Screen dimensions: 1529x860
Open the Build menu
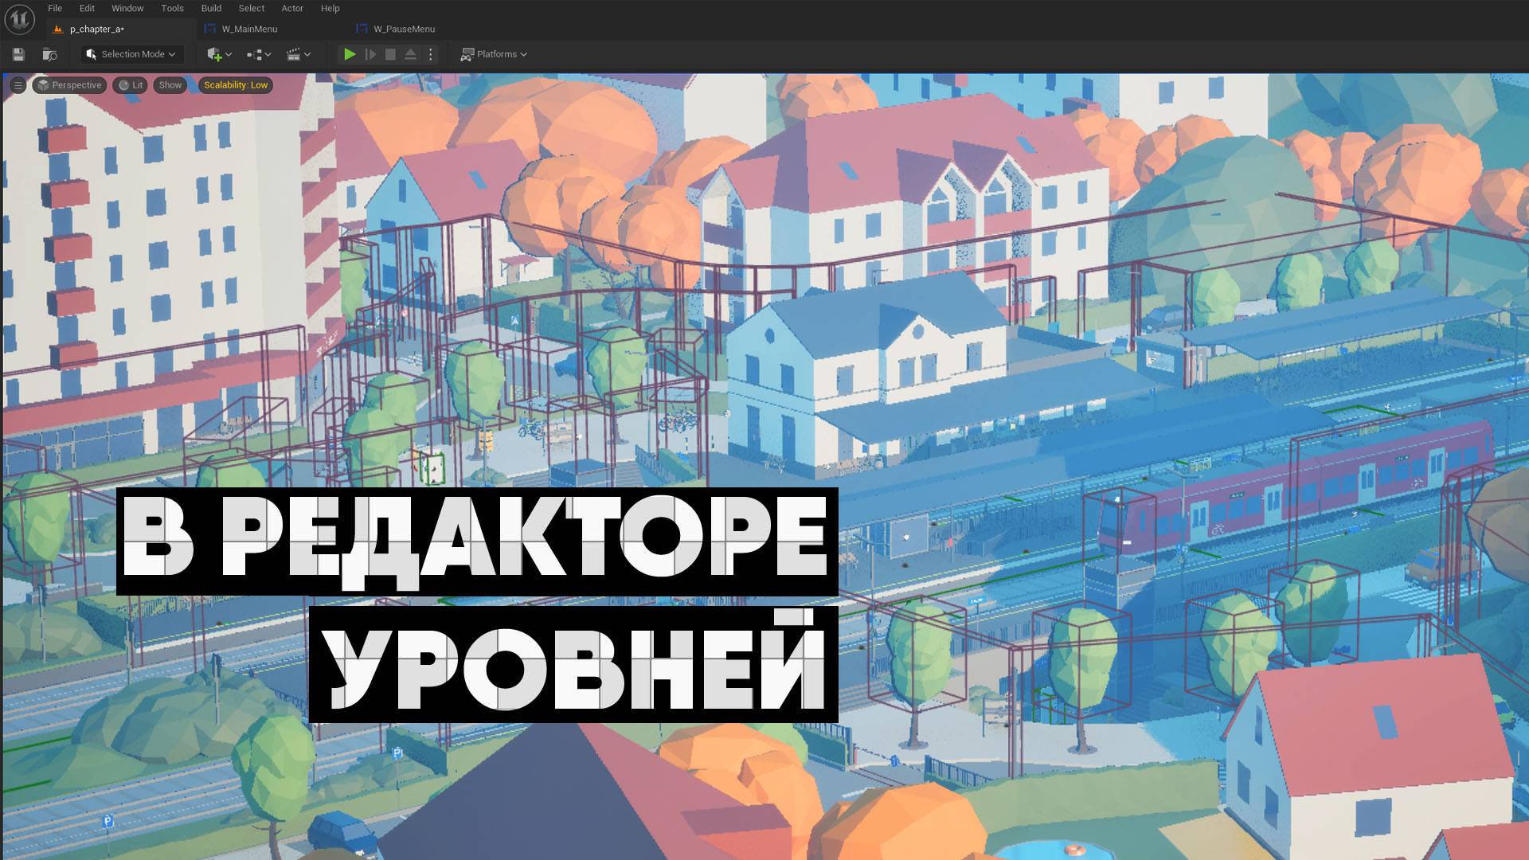(x=211, y=8)
